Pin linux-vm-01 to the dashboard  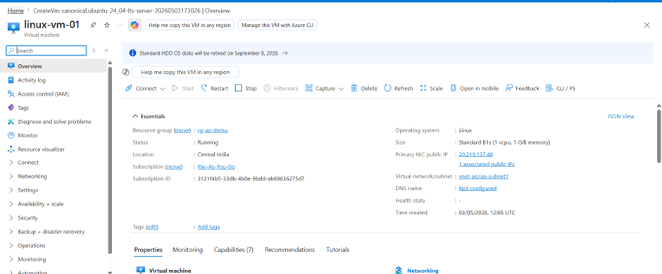93,25
